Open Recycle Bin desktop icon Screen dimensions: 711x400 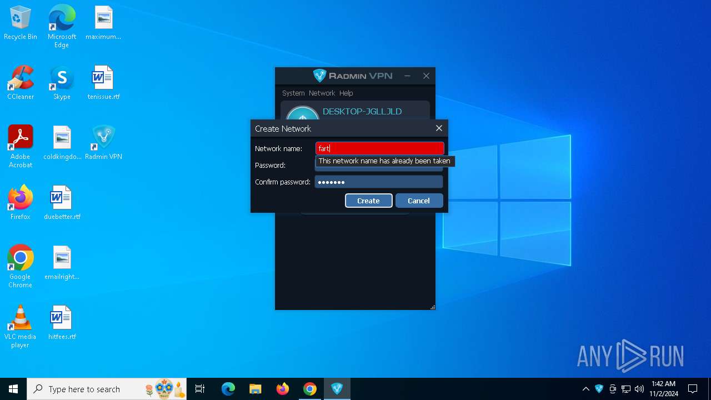click(x=21, y=23)
